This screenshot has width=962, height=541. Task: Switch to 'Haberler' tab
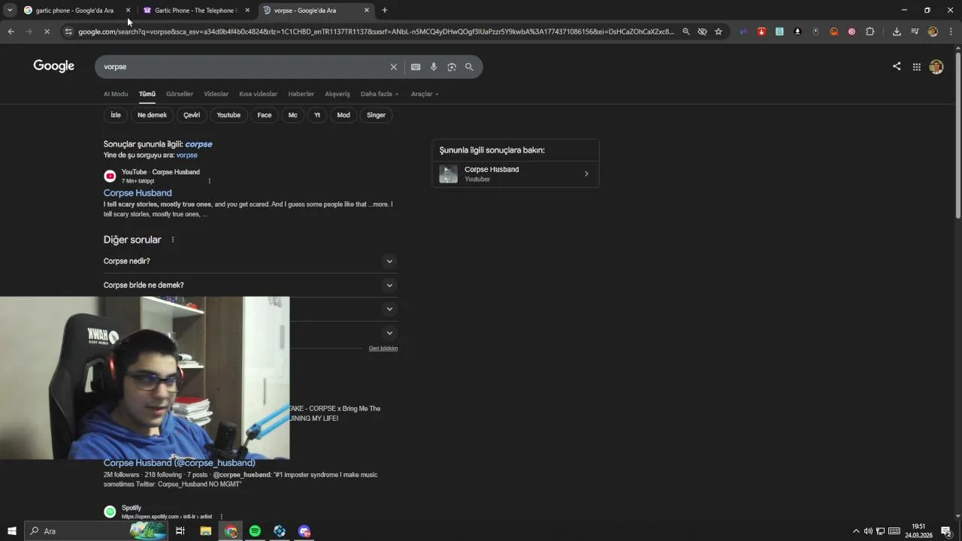click(x=301, y=94)
